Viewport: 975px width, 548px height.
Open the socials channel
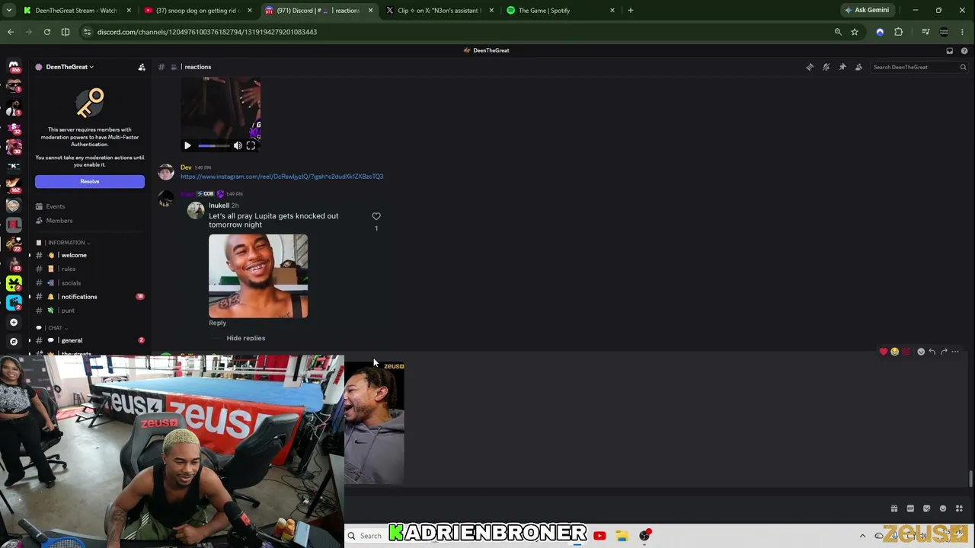coord(90,283)
